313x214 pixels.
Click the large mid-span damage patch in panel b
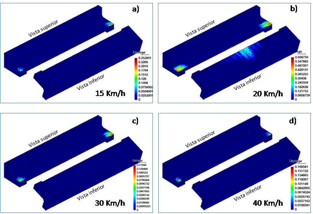point(246,53)
